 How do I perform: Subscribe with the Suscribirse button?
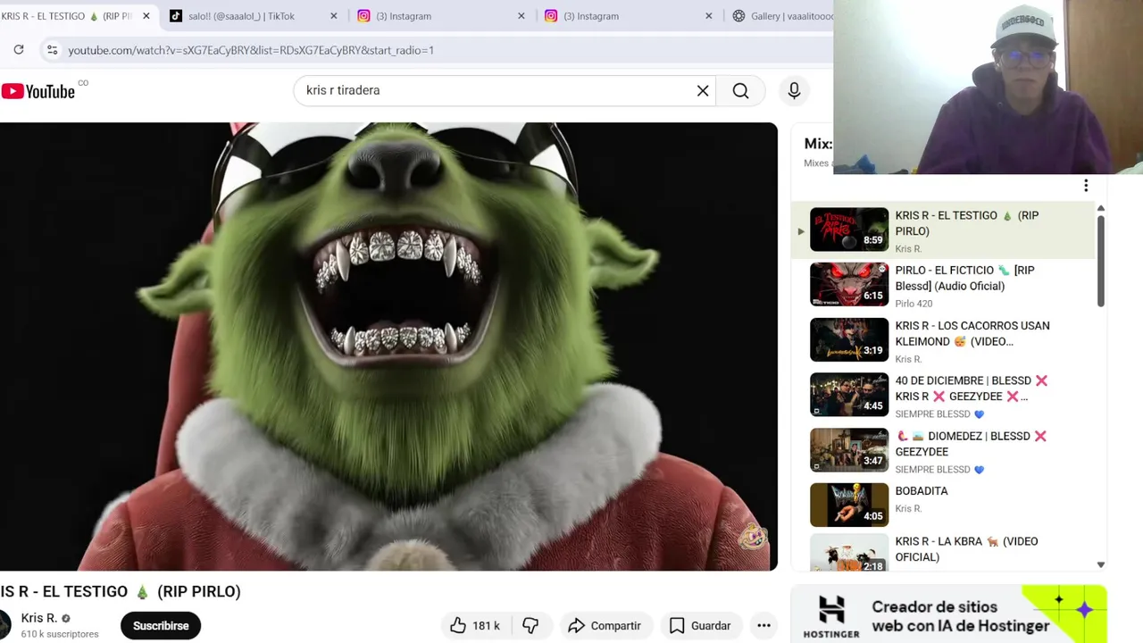coord(161,625)
